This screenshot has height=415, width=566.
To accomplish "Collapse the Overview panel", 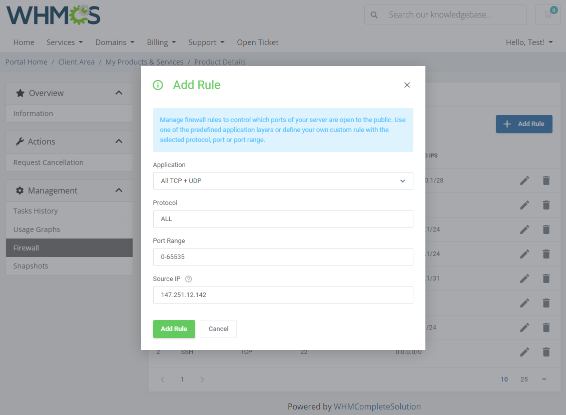I will (119, 93).
